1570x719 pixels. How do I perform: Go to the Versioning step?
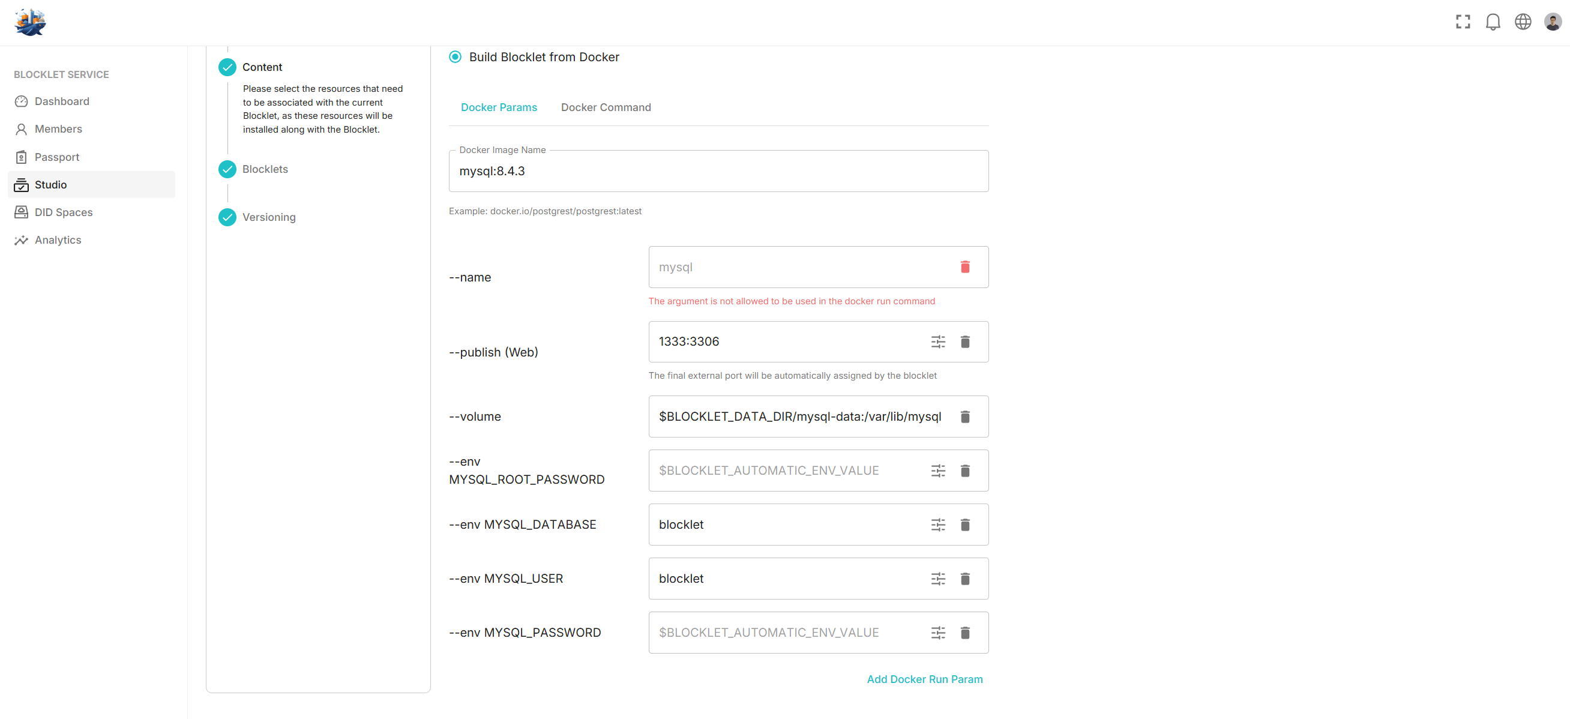point(268,217)
